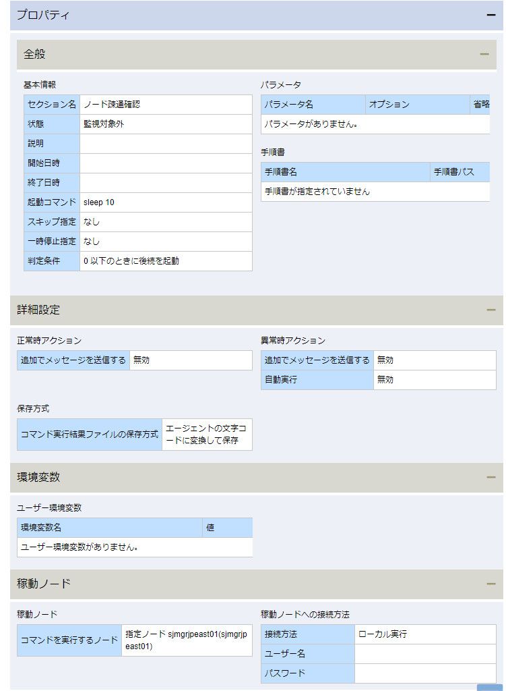This screenshot has height=691, width=506.
Task: Click the セクション名 value ノード疎通確認
Action: [x=112, y=105]
